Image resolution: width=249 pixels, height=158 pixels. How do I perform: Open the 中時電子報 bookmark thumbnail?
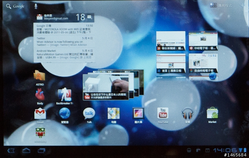coord(203,41)
